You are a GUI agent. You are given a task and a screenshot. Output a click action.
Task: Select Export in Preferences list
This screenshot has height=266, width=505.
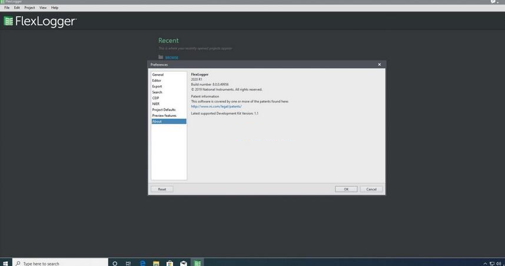tap(168, 86)
